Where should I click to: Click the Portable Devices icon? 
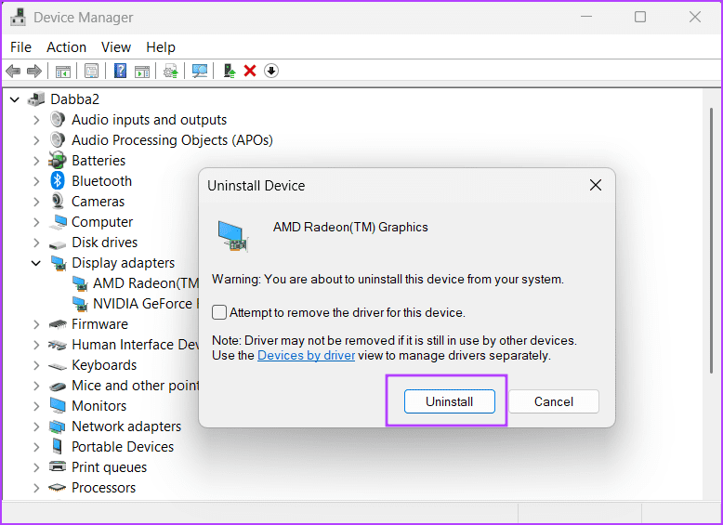[x=58, y=447]
